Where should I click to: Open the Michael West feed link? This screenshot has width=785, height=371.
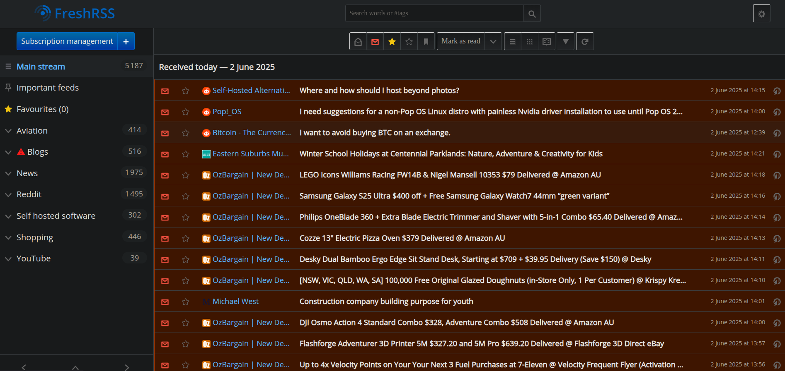pos(235,301)
